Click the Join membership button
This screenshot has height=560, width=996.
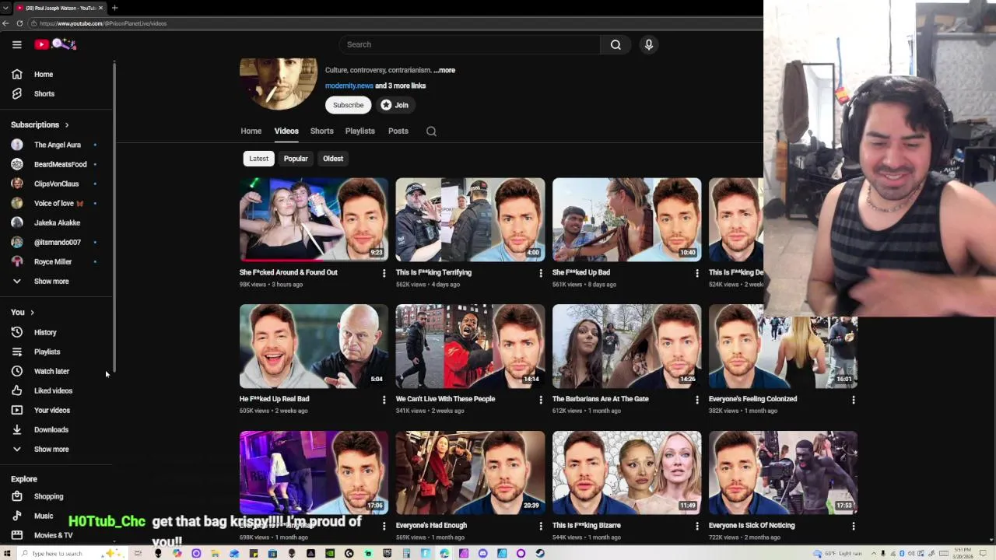coord(395,105)
